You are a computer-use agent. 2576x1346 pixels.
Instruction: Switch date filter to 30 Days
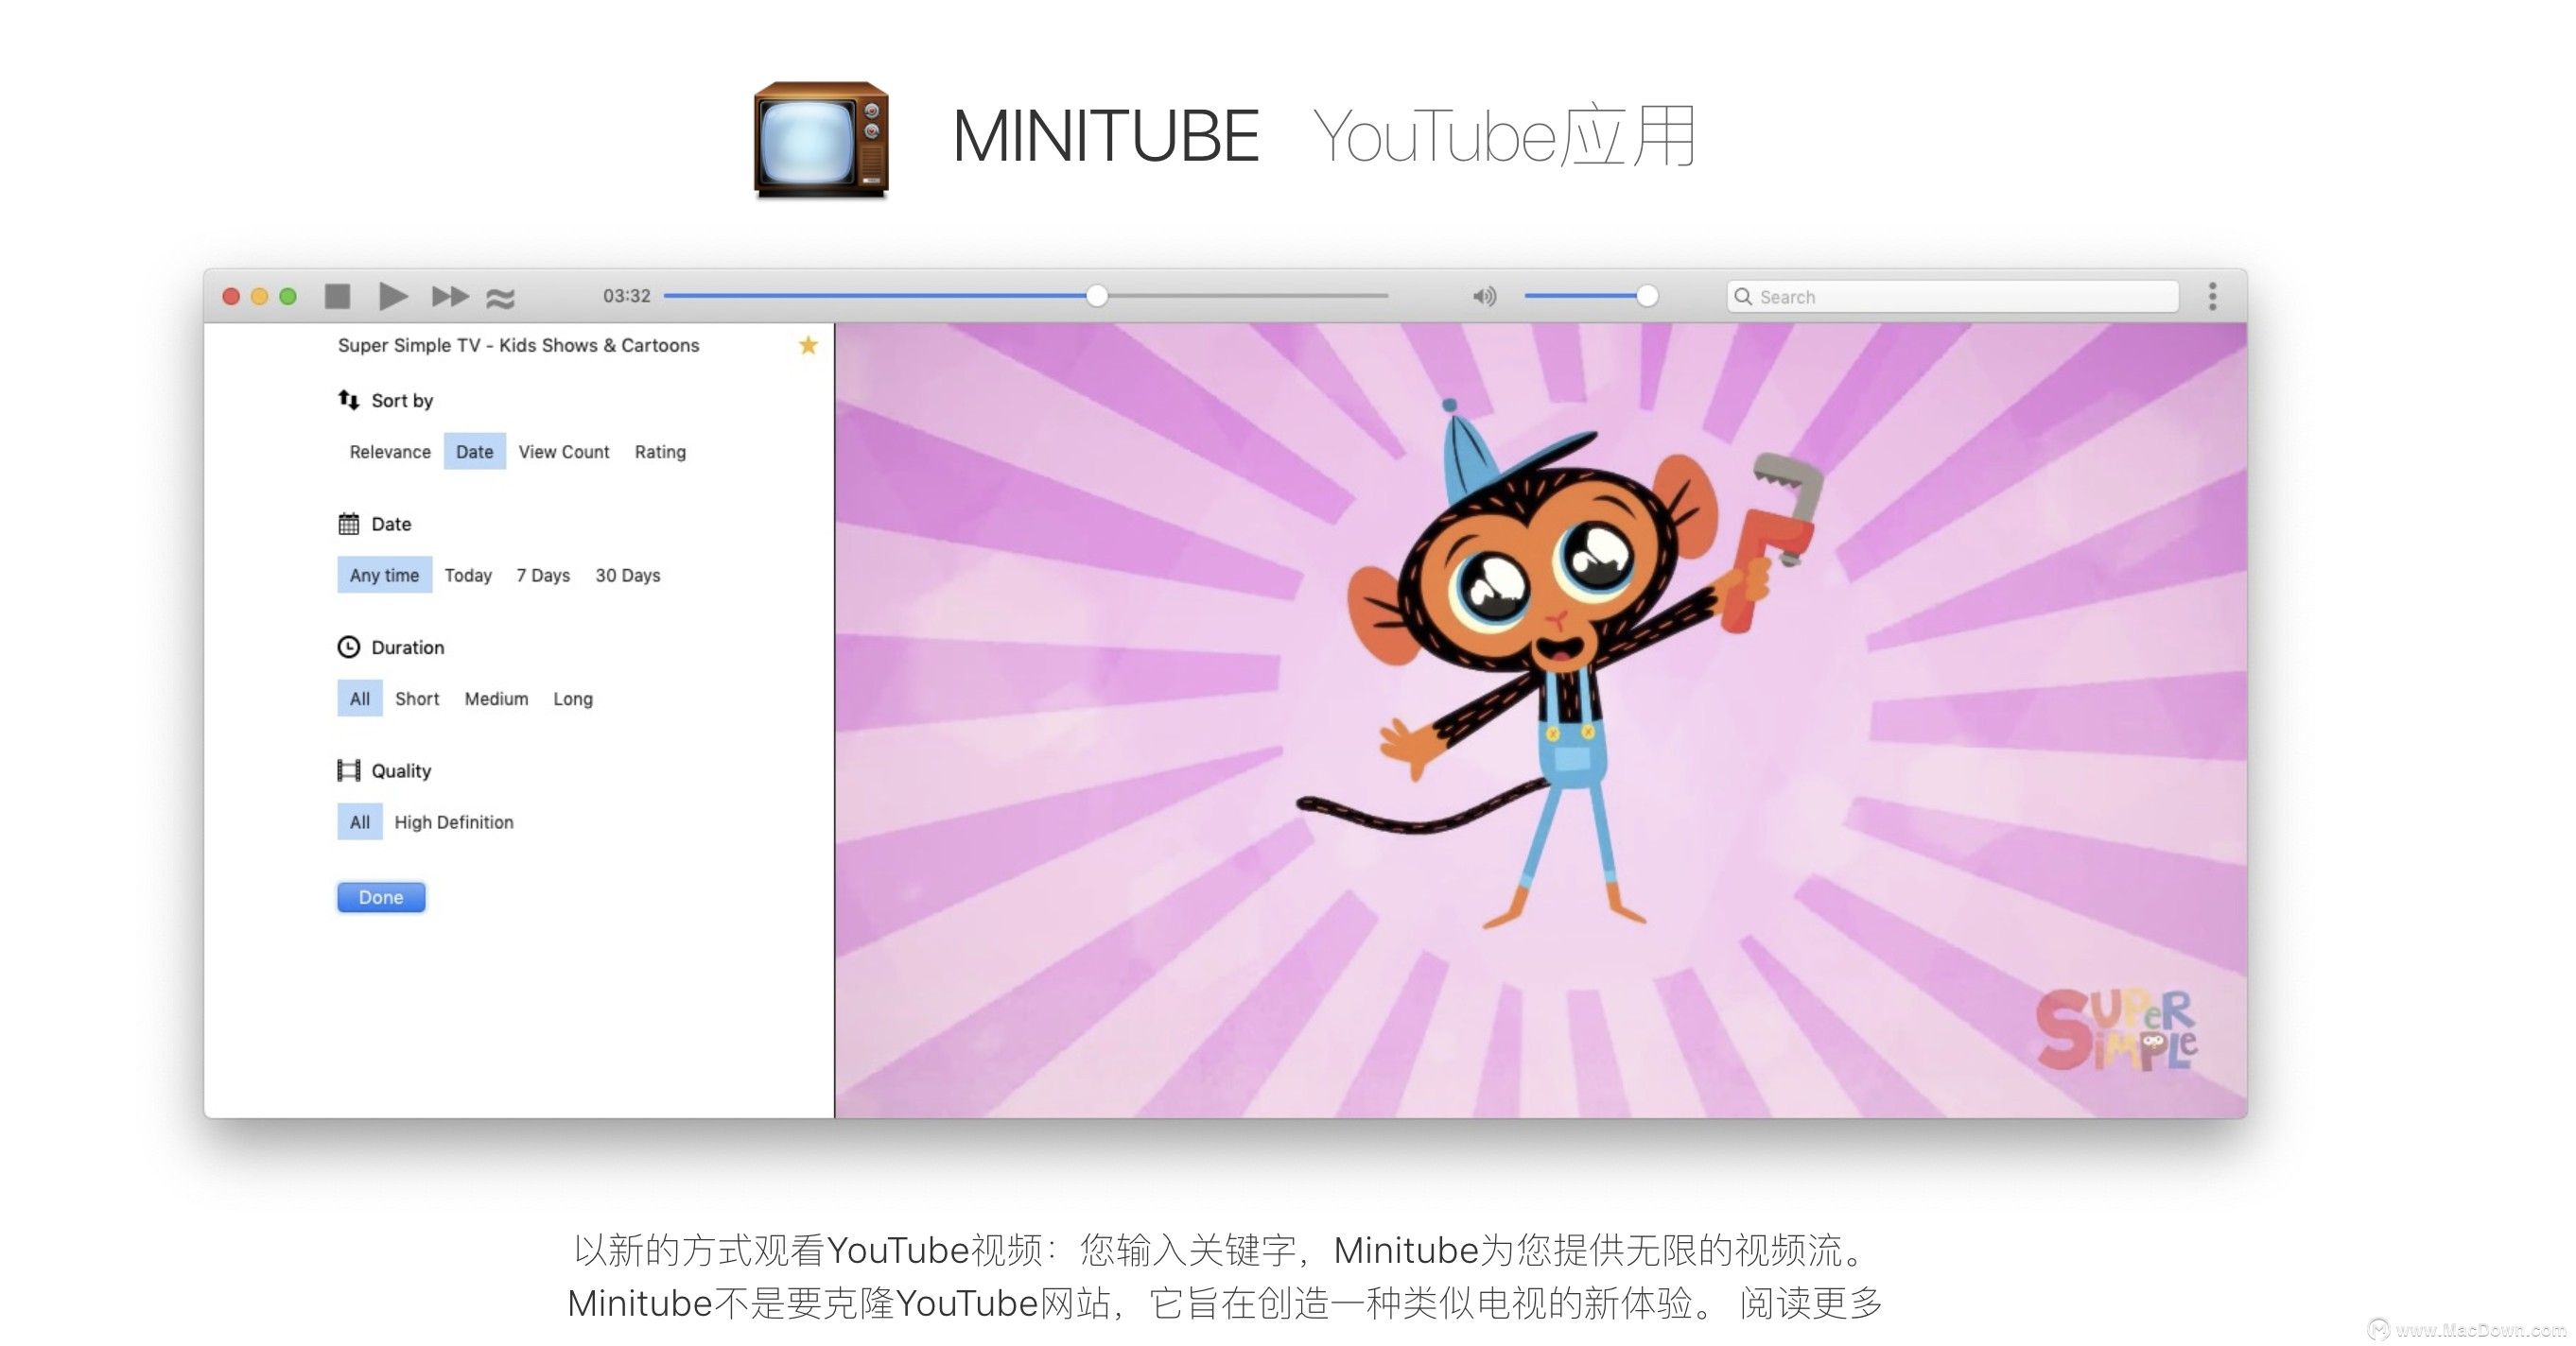[x=627, y=575]
